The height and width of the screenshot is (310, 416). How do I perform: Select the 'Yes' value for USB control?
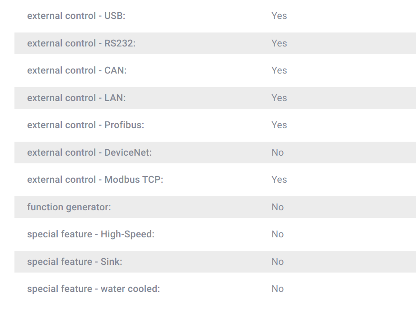279,16
